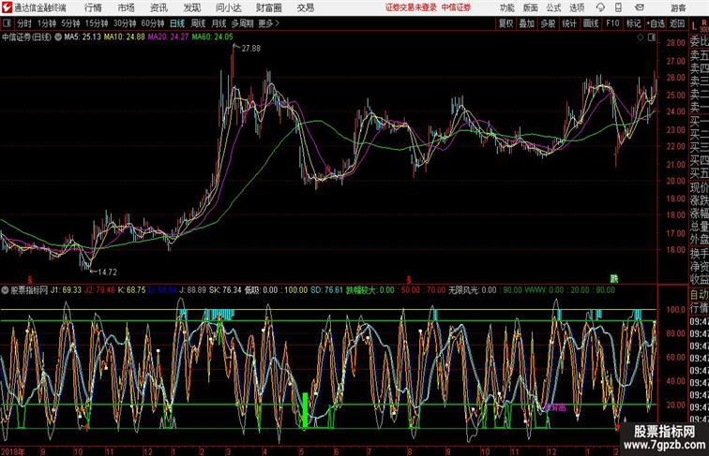709x456 pixels.
Task: Click the 游客 user label
Action: point(678,7)
